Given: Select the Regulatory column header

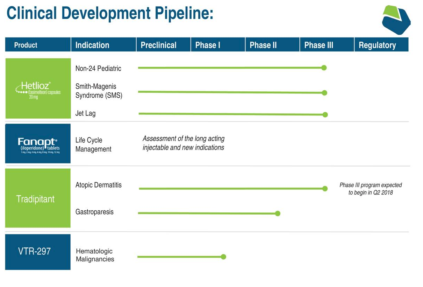Looking at the screenshot, I should pos(382,45).
